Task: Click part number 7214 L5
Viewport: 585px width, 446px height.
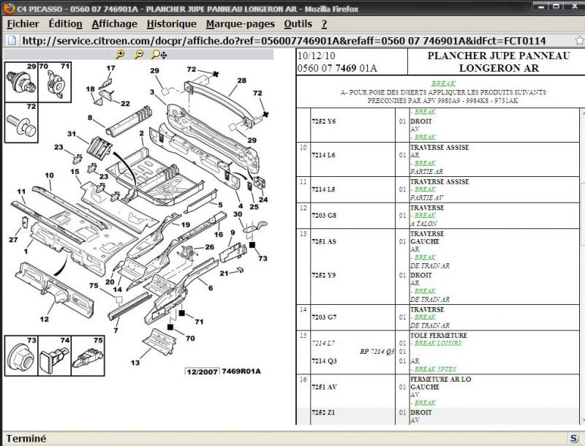Action: tap(323, 189)
